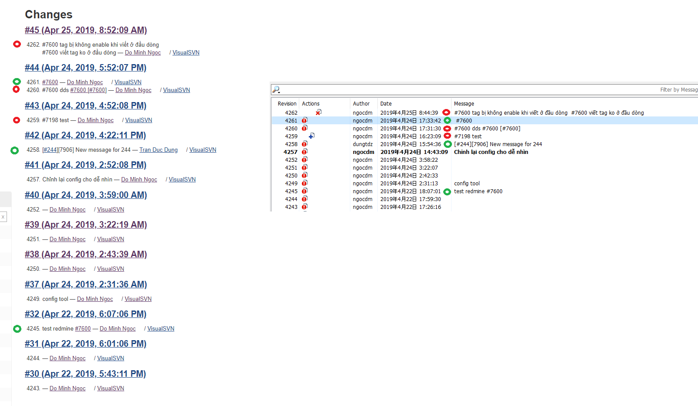Click the search magnifier icon in SVN log
Screen dimensions: 698x406
tap(276, 89)
